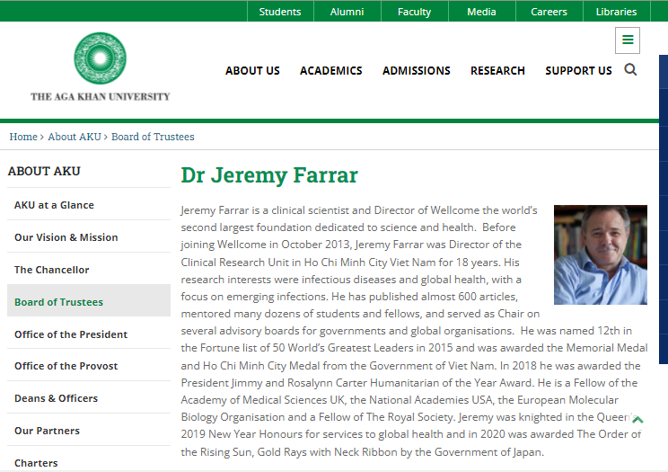Screen dimensions: 668x472
Task: Open AKU at a Glance sidebar item
Action: tap(89, 205)
